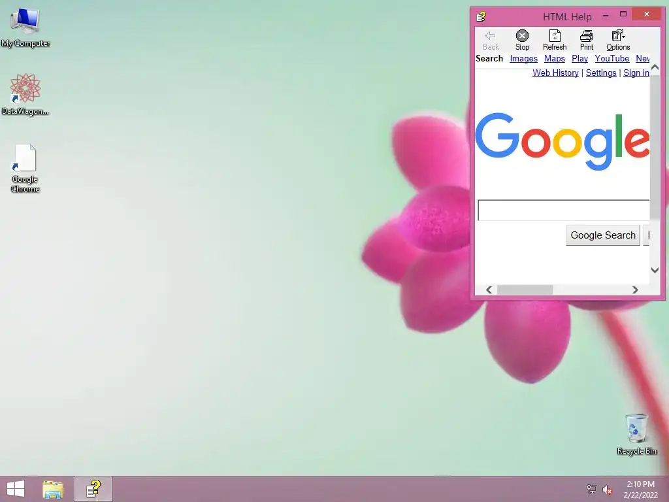Select the Recycle Bin icon
This screenshot has width=669, height=502.
tap(636, 434)
